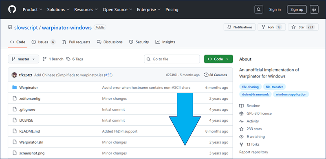The width and height of the screenshot is (326, 159).
Task: Open 'Initial commit' message for .gitignore
Action: click(114, 110)
